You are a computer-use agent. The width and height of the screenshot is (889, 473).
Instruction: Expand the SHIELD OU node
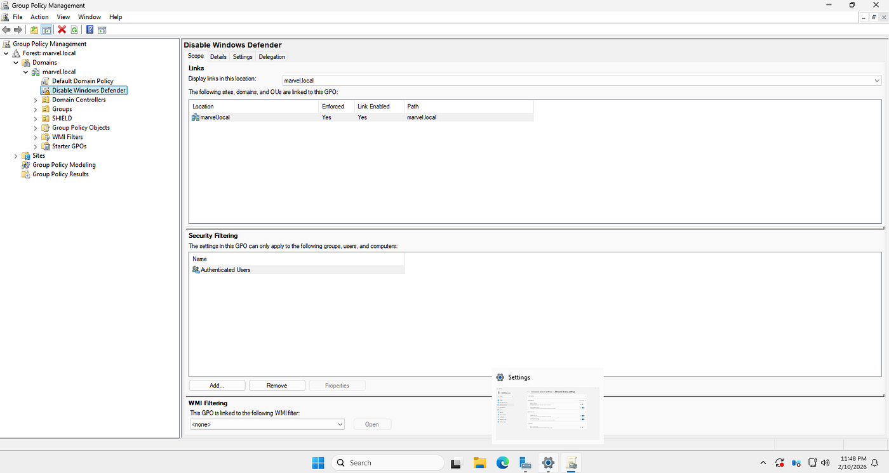click(36, 119)
